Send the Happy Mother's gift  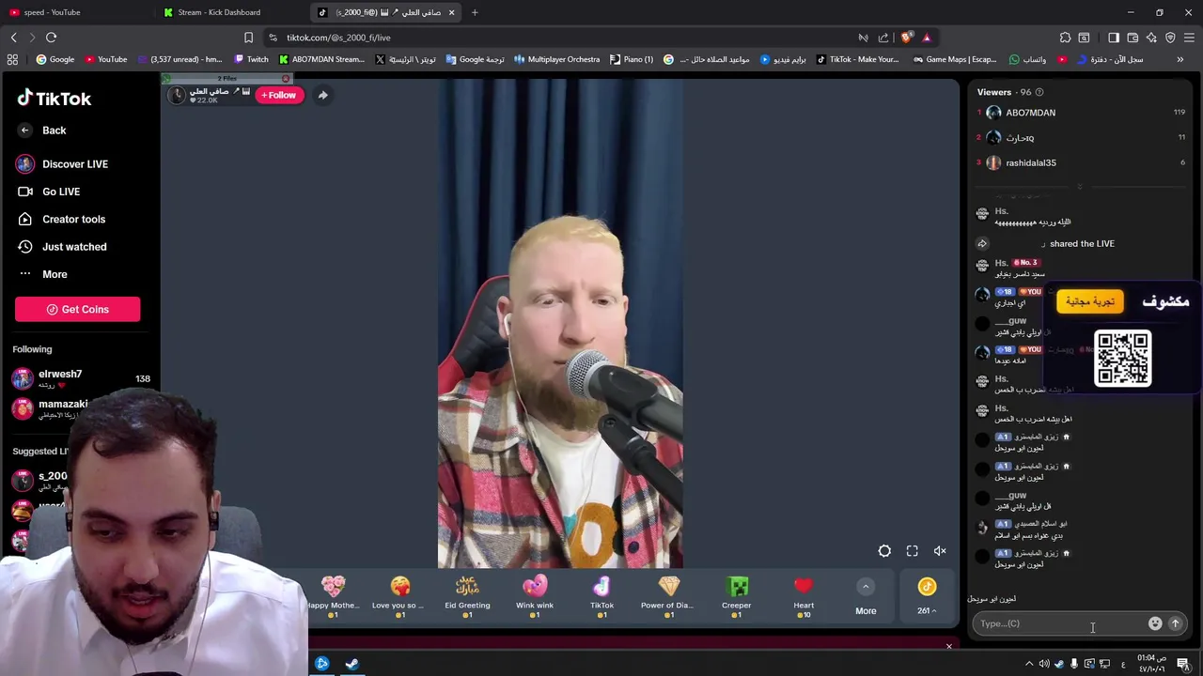click(x=333, y=597)
